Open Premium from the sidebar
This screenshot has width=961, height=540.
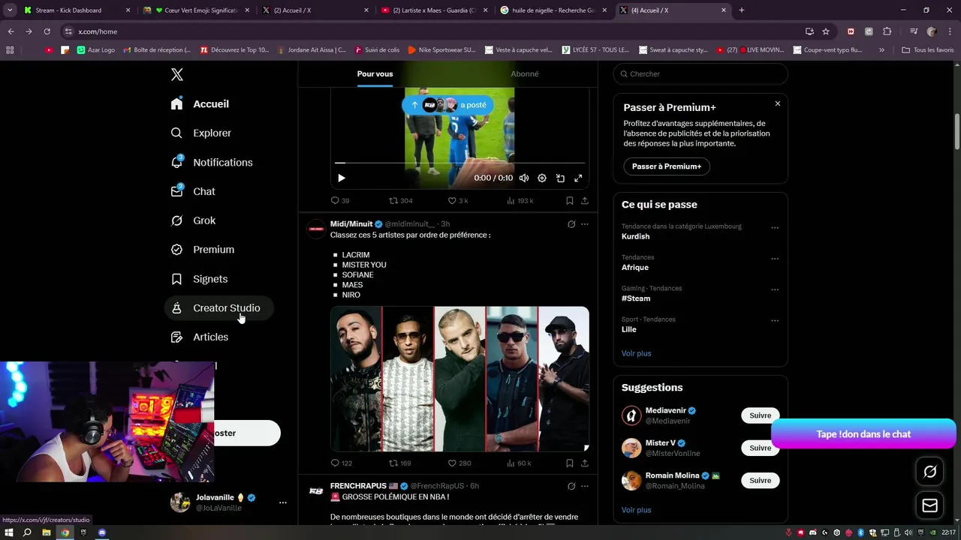[x=203, y=249]
